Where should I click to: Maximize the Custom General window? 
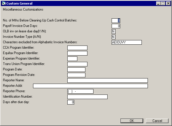163,3
